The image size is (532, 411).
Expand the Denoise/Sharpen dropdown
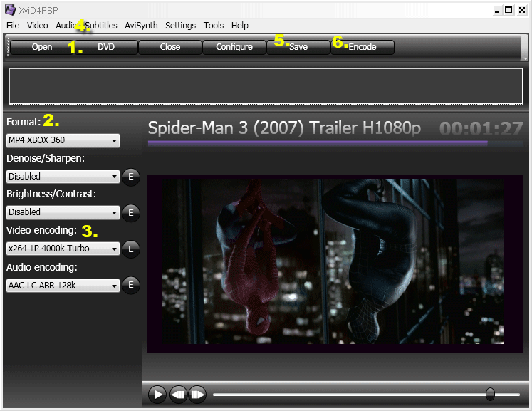63,177
